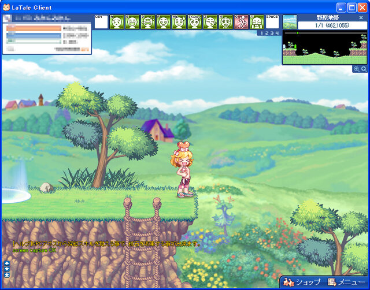The height and width of the screenshot is (290, 370).
Task: Maximize the LaTale Client window
Action: [x=351, y=8]
